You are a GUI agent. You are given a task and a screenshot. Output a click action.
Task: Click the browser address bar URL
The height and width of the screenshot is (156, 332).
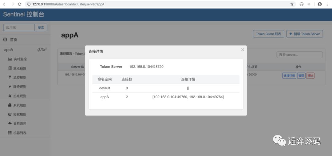coord(68,4)
